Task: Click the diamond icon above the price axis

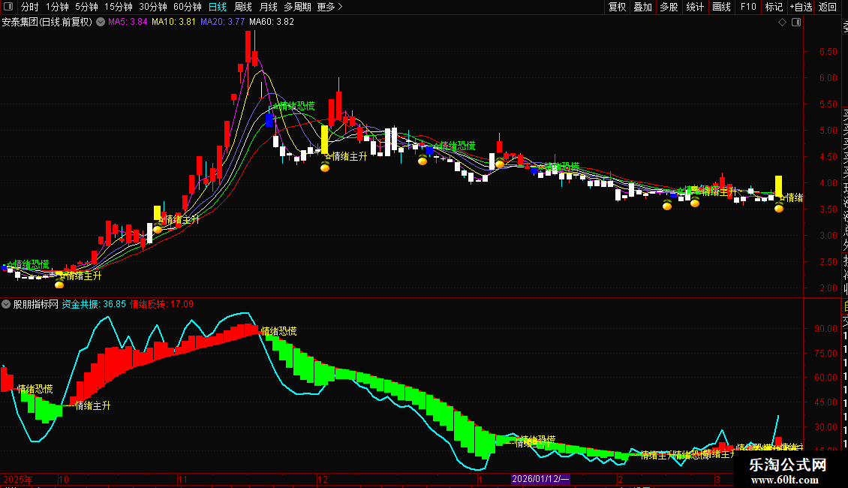Action: [782, 23]
